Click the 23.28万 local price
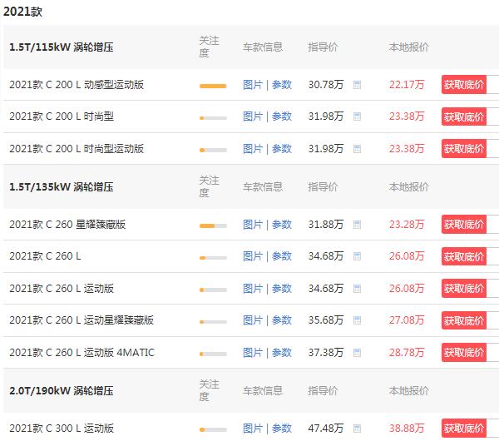The image size is (499, 441). [x=407, y=225]
